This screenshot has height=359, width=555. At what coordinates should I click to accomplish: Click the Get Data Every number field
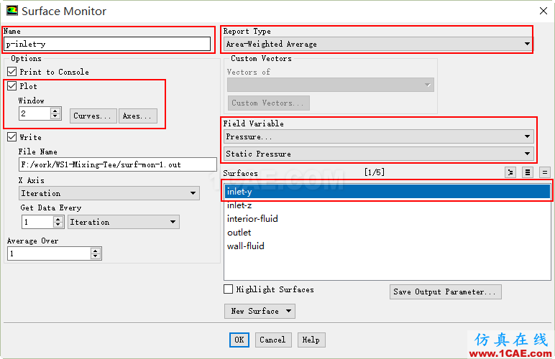click(37, 222)
